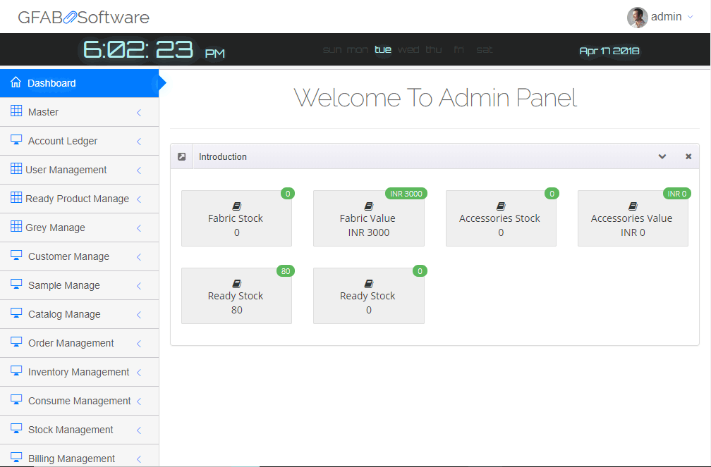Expand the User Management submenu arrow
Viewport: 711px width, 467px height.
[139, 170]
